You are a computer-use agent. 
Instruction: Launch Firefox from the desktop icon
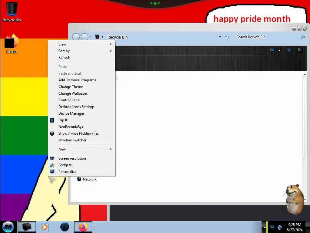point(12,43)
